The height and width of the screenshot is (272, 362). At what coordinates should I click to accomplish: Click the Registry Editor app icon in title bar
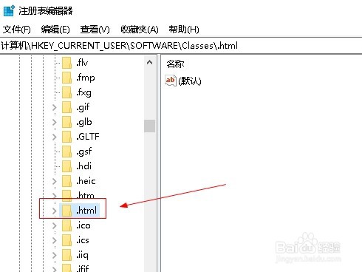[x=10, y=10]
